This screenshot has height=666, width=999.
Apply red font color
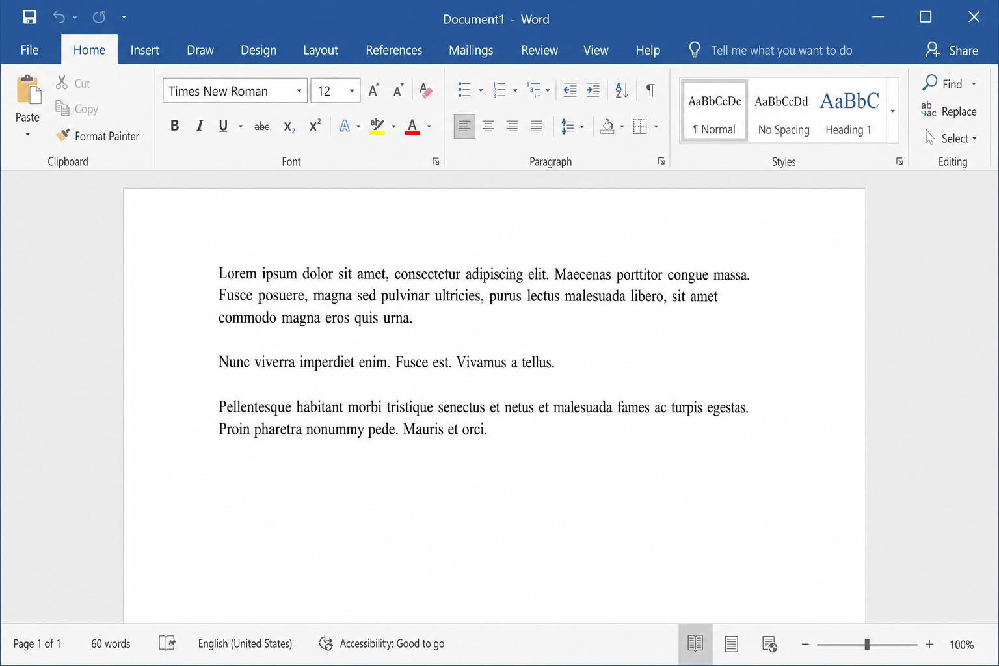(x=412, y=126)
